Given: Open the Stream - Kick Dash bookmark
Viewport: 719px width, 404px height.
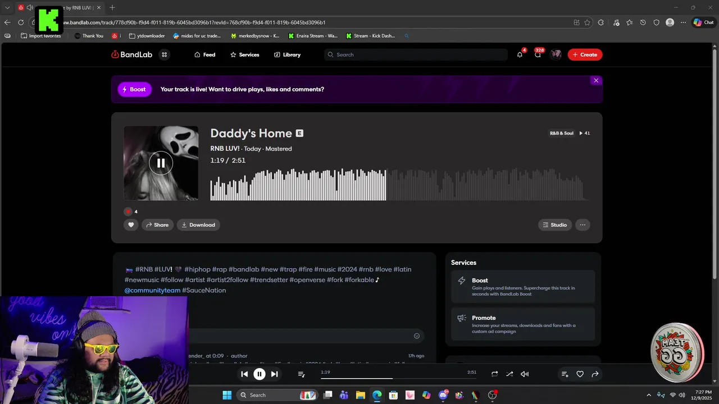Looking at the screenshot, I should (x=370, y=36).
